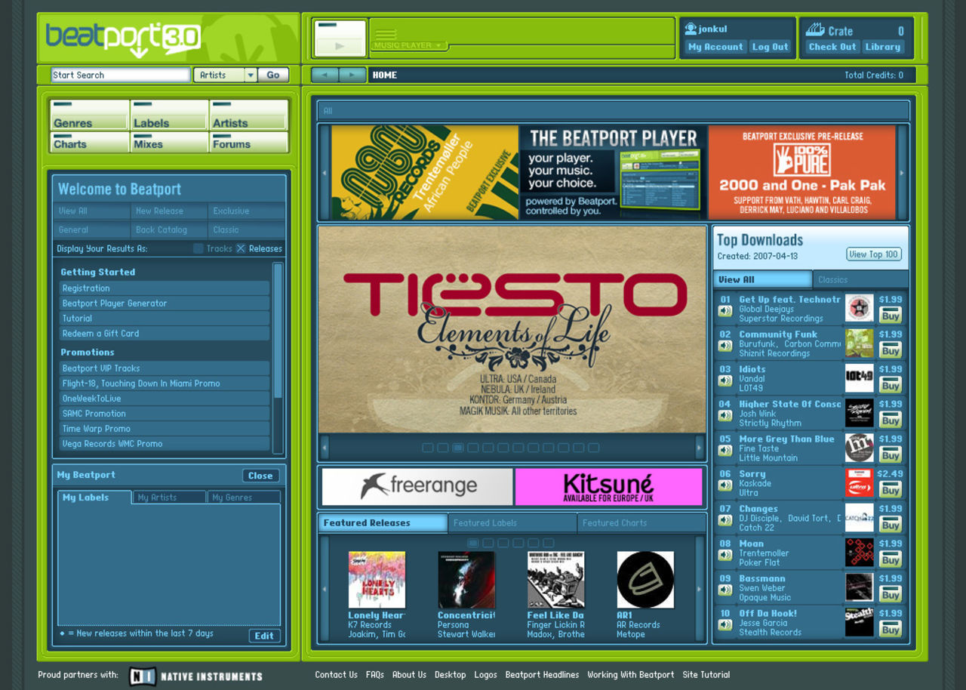
Task: Click the user icon next to jonkul
Action: [x=690, y=29]
